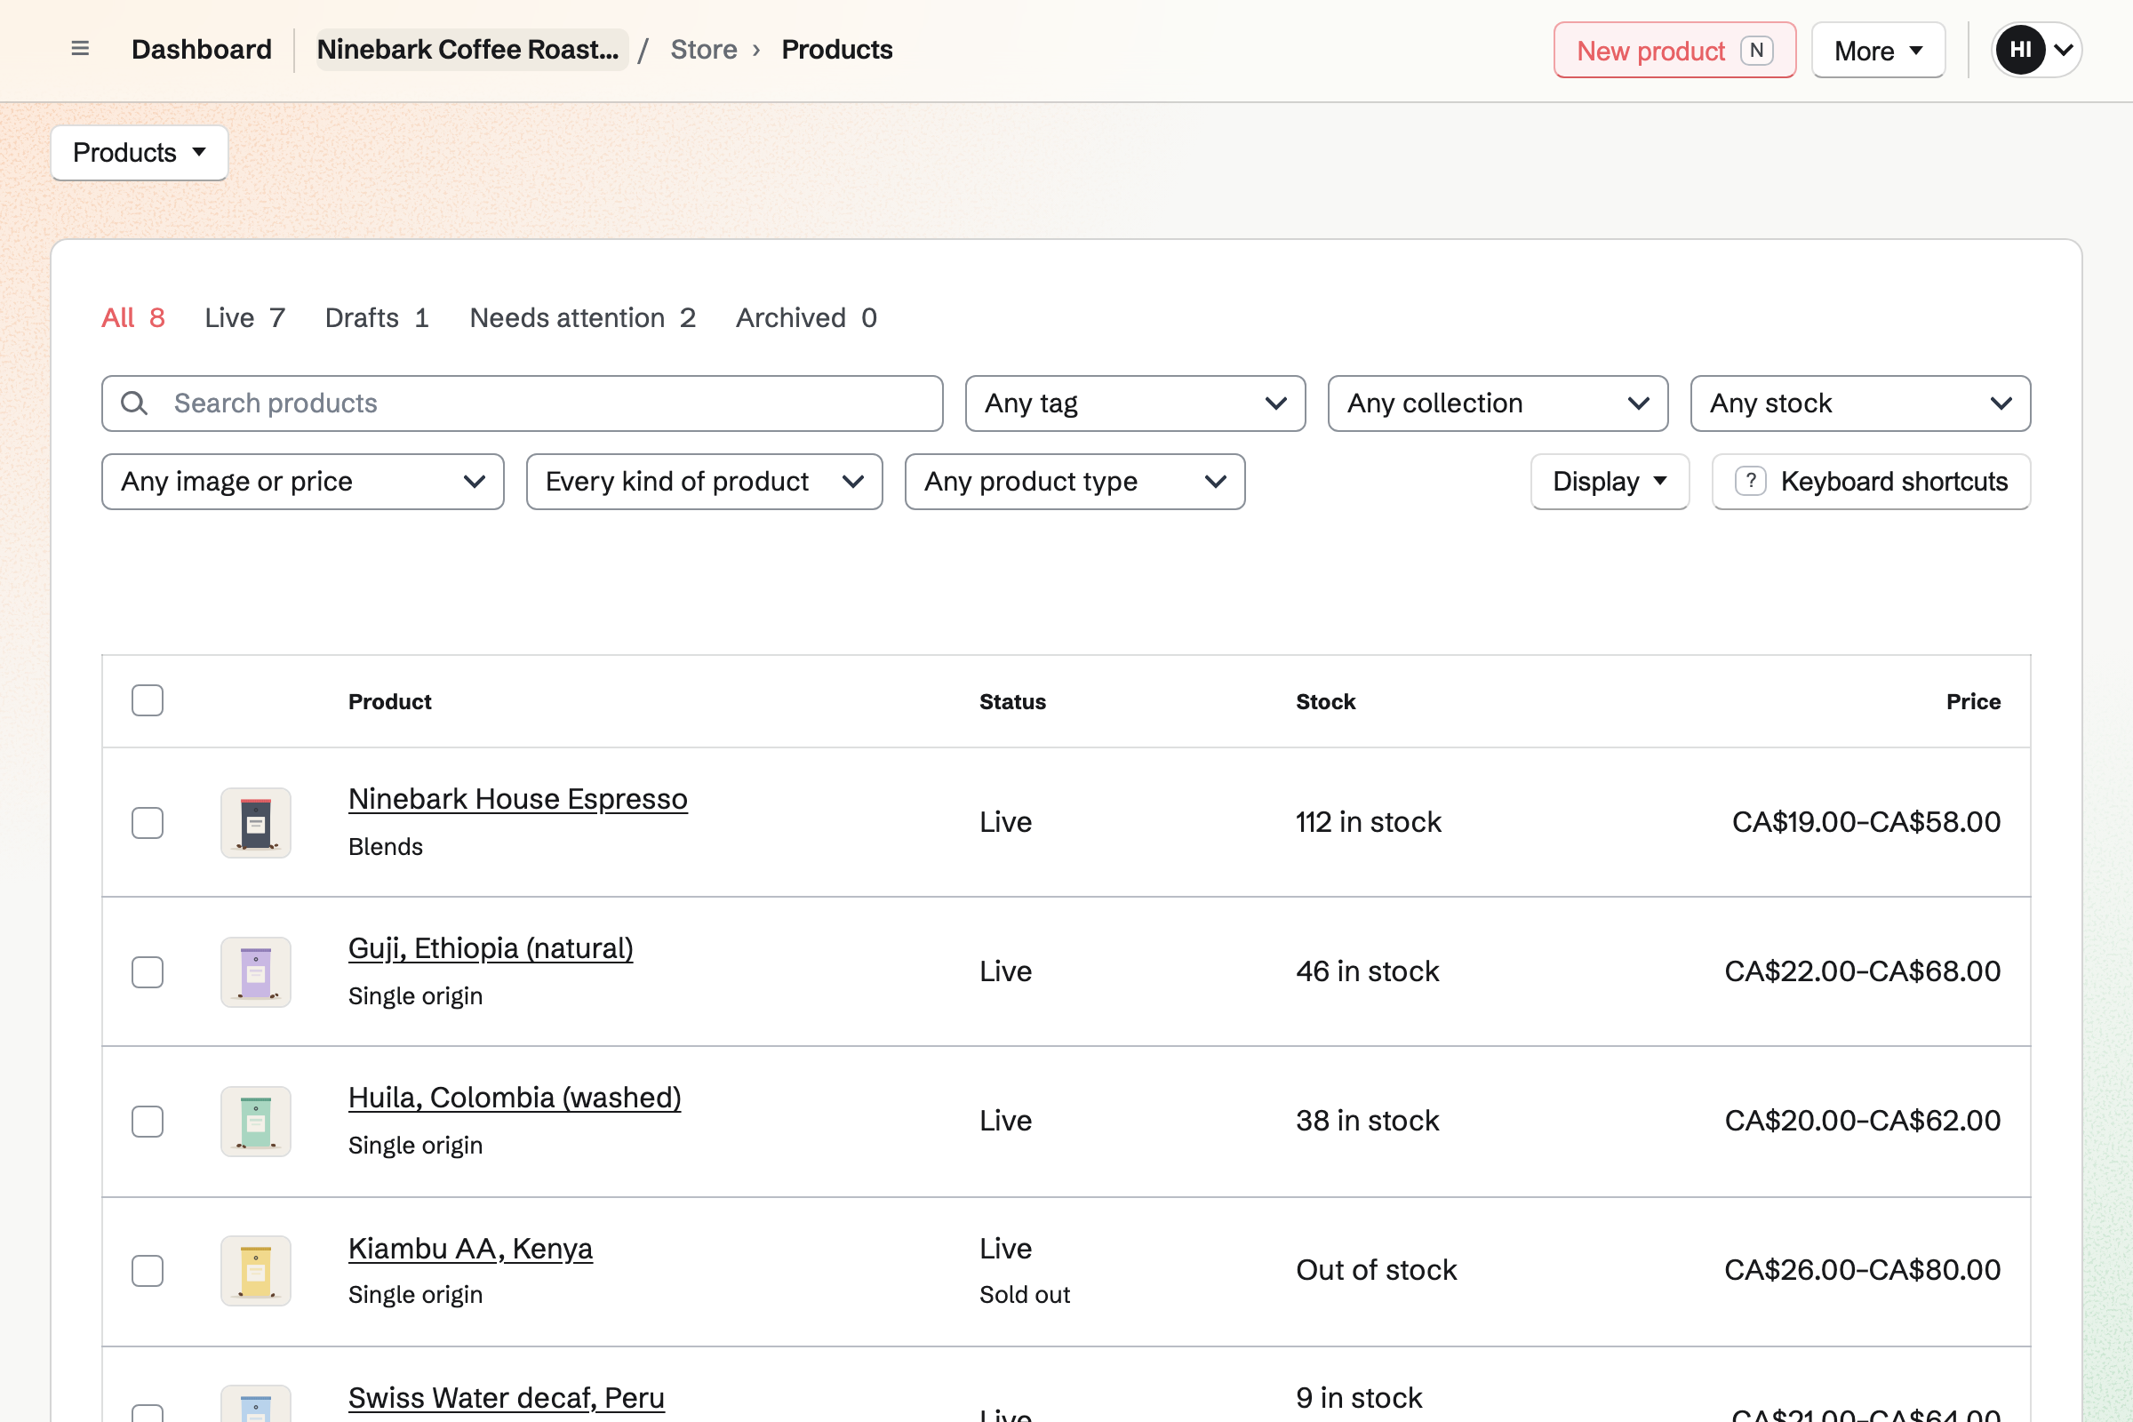Click the Stock column header
The image size is (2133, 1422).
[1325, 702]
